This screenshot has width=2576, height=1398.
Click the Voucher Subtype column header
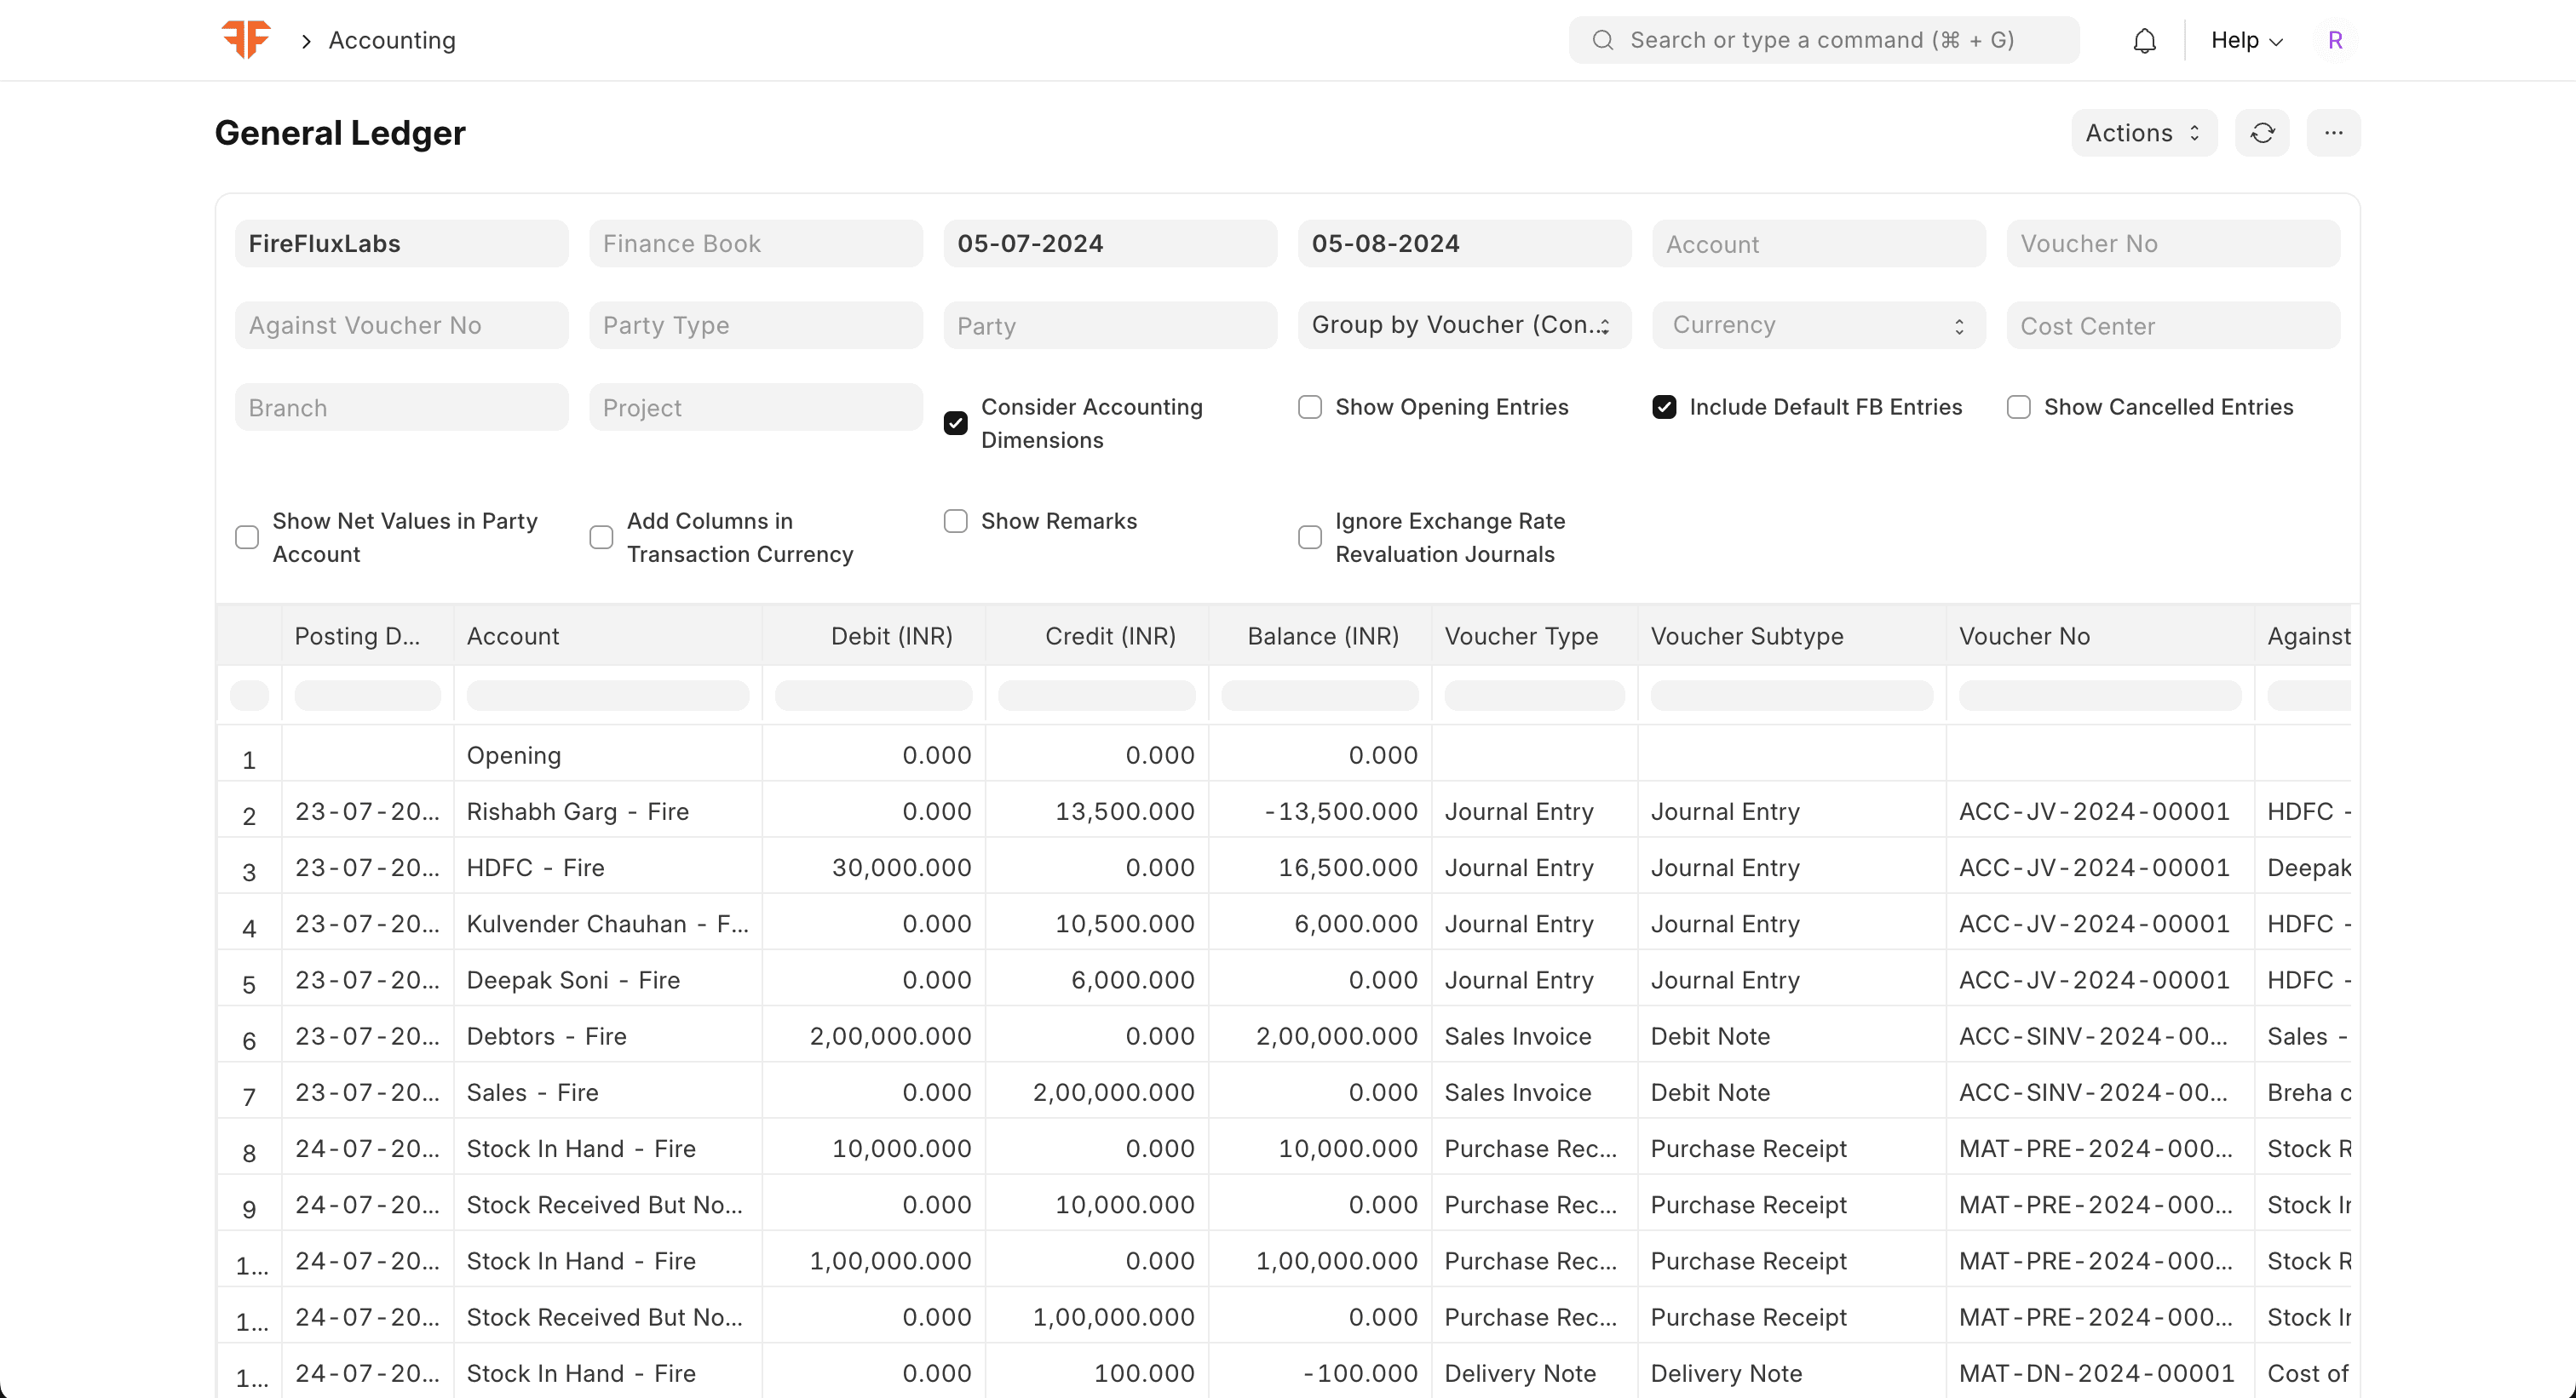1791,637
